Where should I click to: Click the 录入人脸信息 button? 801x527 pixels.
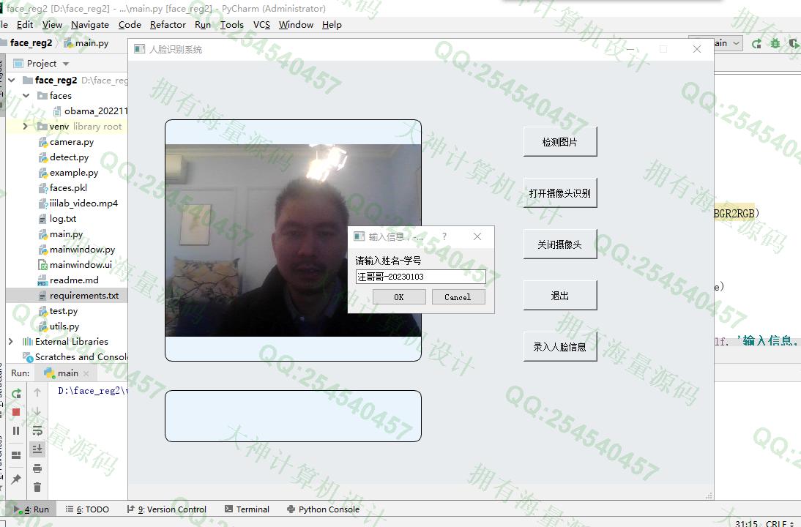coord(560,347)
